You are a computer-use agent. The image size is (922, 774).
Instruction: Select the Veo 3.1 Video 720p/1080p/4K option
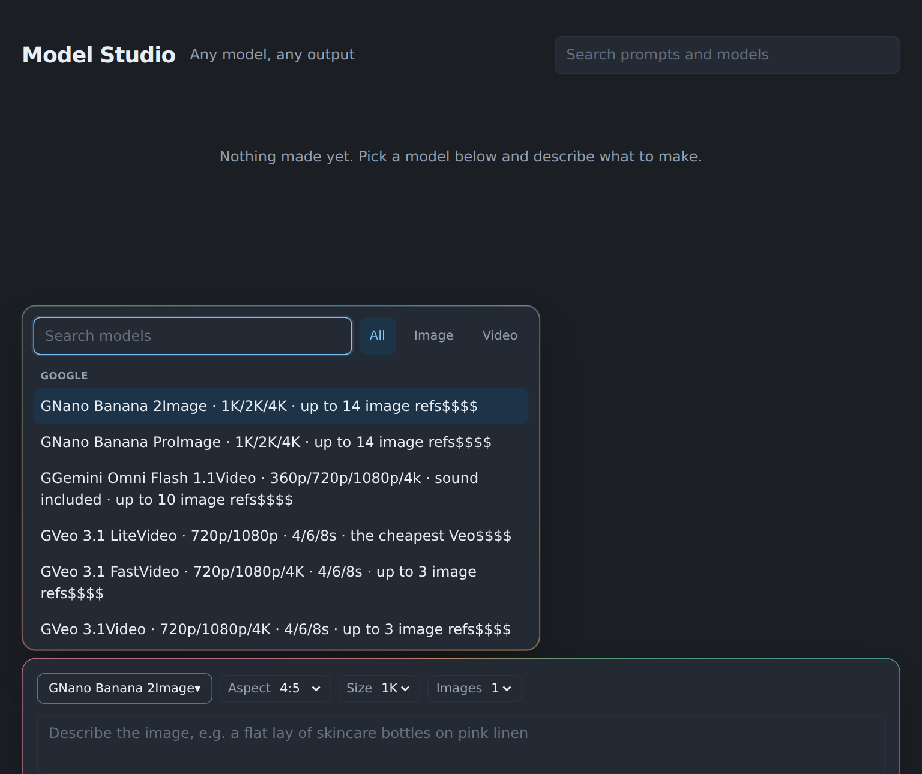(x=281, y=629)
